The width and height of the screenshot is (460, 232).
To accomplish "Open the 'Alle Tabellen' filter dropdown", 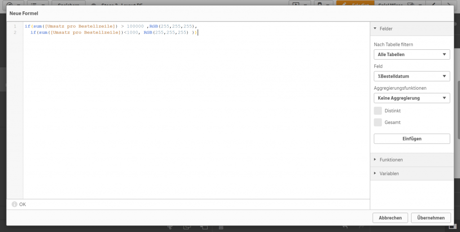I will click(x=411, y=54).
